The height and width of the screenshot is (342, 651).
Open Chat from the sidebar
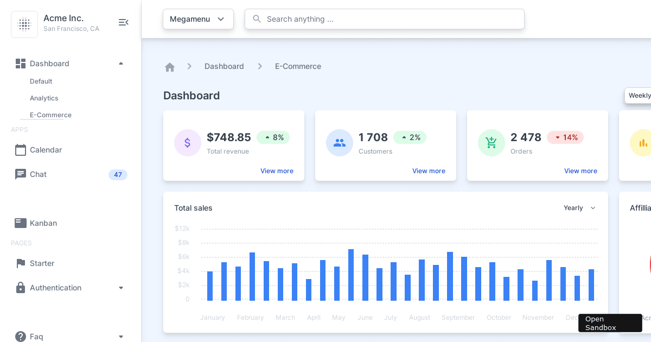point(38,174)
